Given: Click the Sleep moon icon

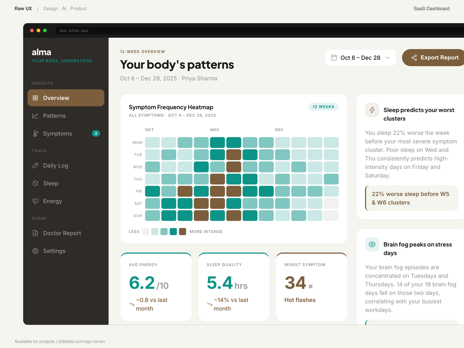Looking at the screenshot, I should [35, 183].
